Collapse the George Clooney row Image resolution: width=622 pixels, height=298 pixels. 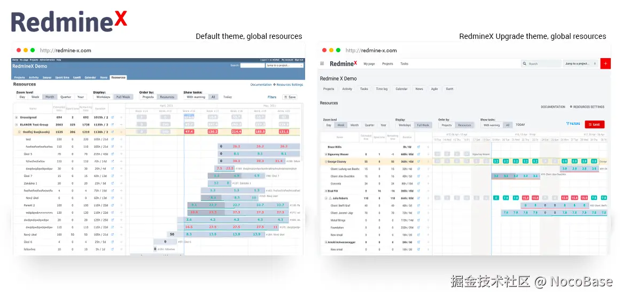click(326, 162)
